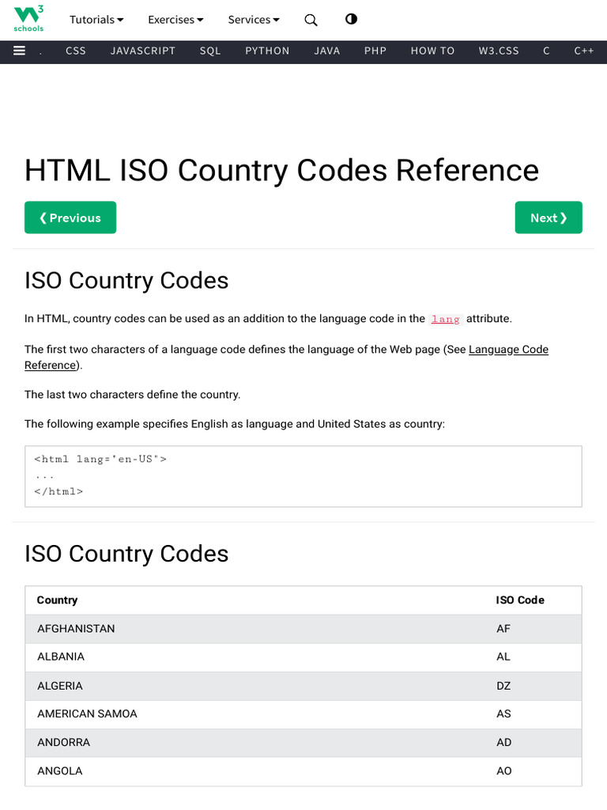Open the PYTHON tutorial tab
Viewport: 607px width, 810px height.
click(267, 51)
